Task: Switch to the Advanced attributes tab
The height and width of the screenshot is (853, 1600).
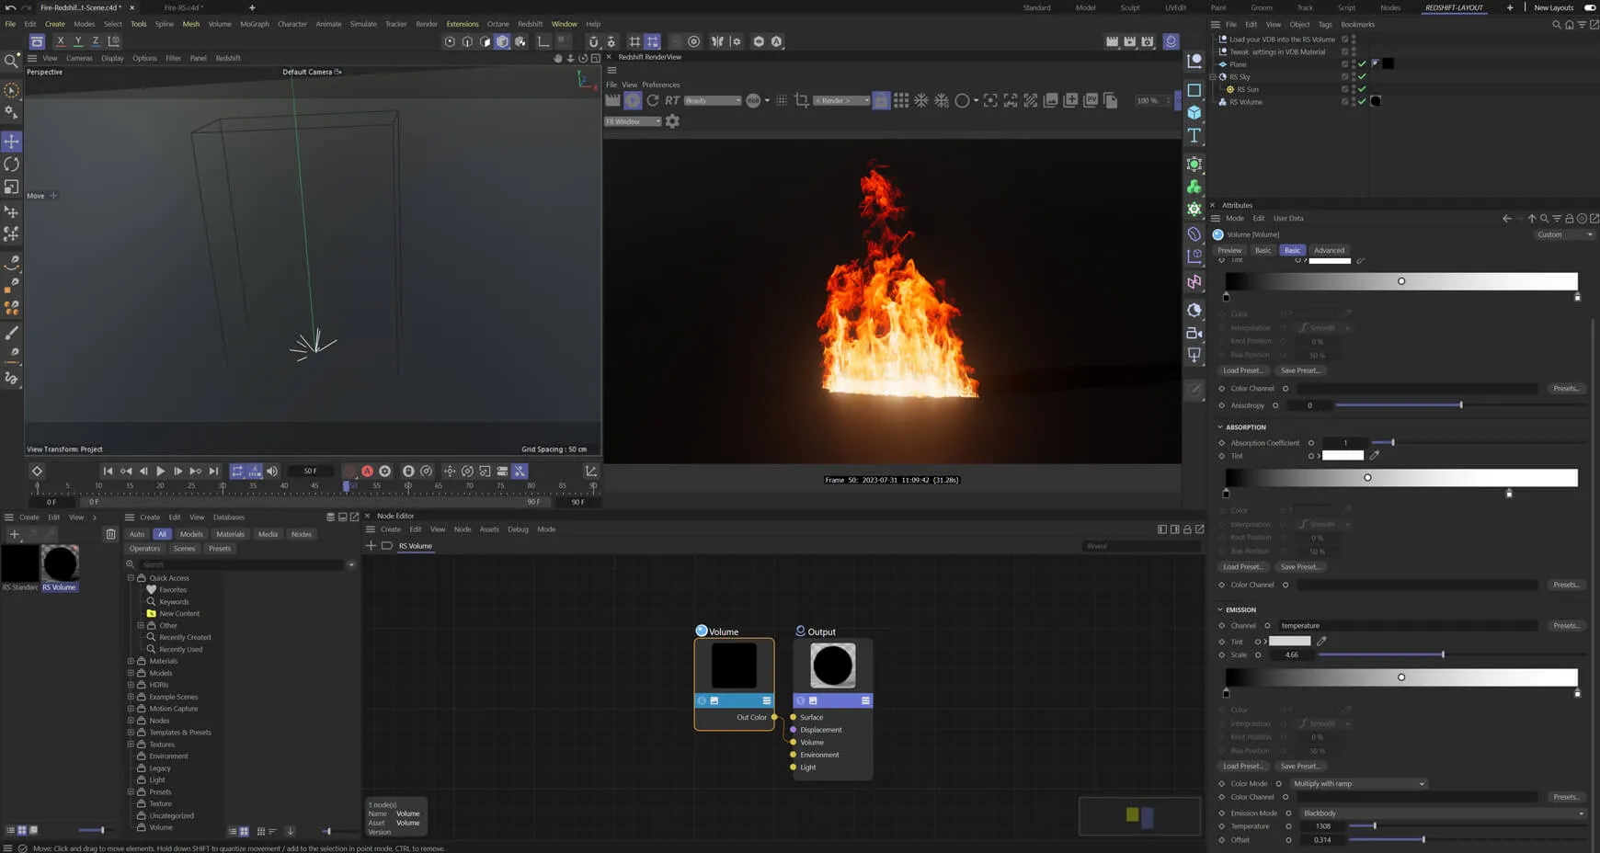Action: [1329, 250]
